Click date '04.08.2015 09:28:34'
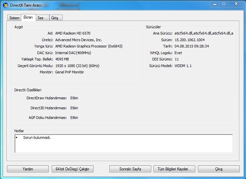246x179 pixels. tap(192, 46)
